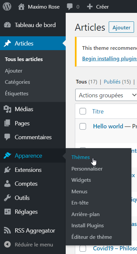The image size is (137, 254).
Task: Open Catégories under Articles
Action: pyautogui.click(x=17, y=82)
